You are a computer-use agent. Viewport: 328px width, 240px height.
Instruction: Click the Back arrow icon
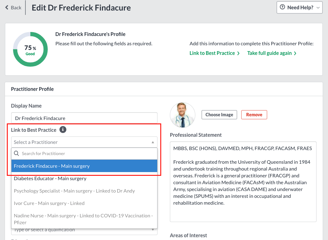(x=7, y=7)
